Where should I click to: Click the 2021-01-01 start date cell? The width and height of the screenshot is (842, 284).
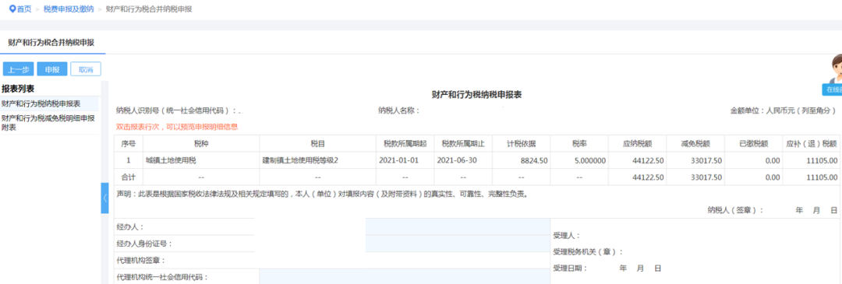click(x=405, y=160)
